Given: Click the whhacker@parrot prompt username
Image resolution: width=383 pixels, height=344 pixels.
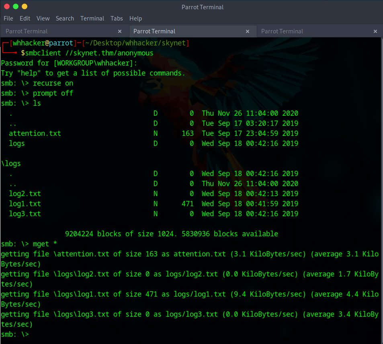Looking at the screenshot, I should click(43, 43).
